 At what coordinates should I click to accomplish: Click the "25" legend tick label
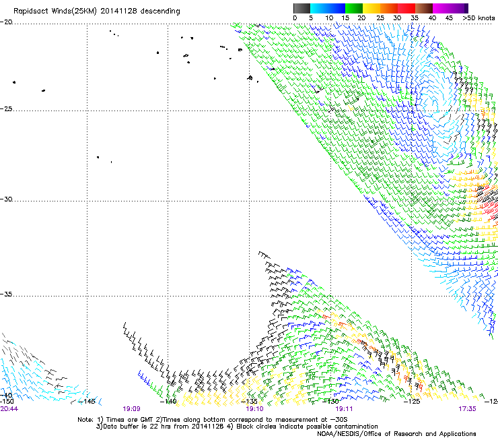pyautogui.click(x=380, y=18)
